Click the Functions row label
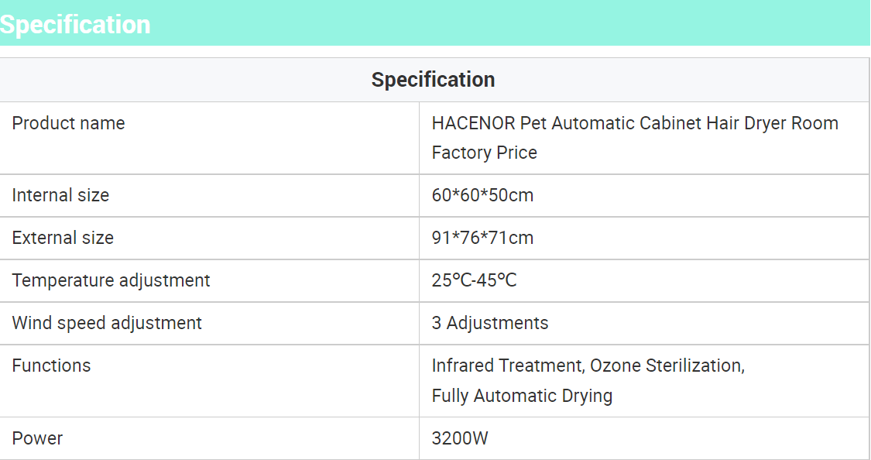This screenshot has height=460, width=871. (x=52, y=366)
